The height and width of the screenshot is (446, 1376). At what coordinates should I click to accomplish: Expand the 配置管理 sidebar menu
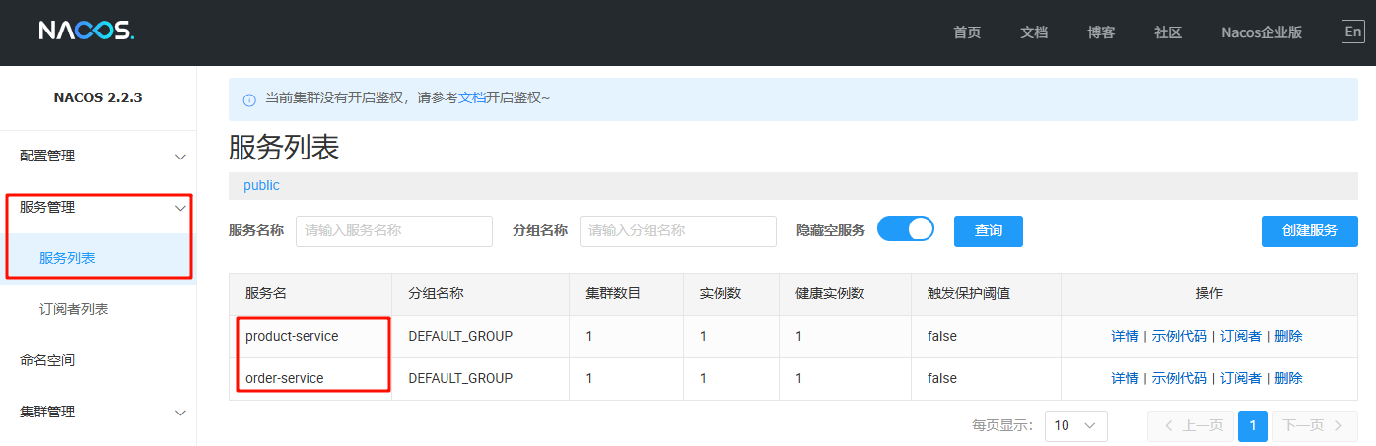99,156
